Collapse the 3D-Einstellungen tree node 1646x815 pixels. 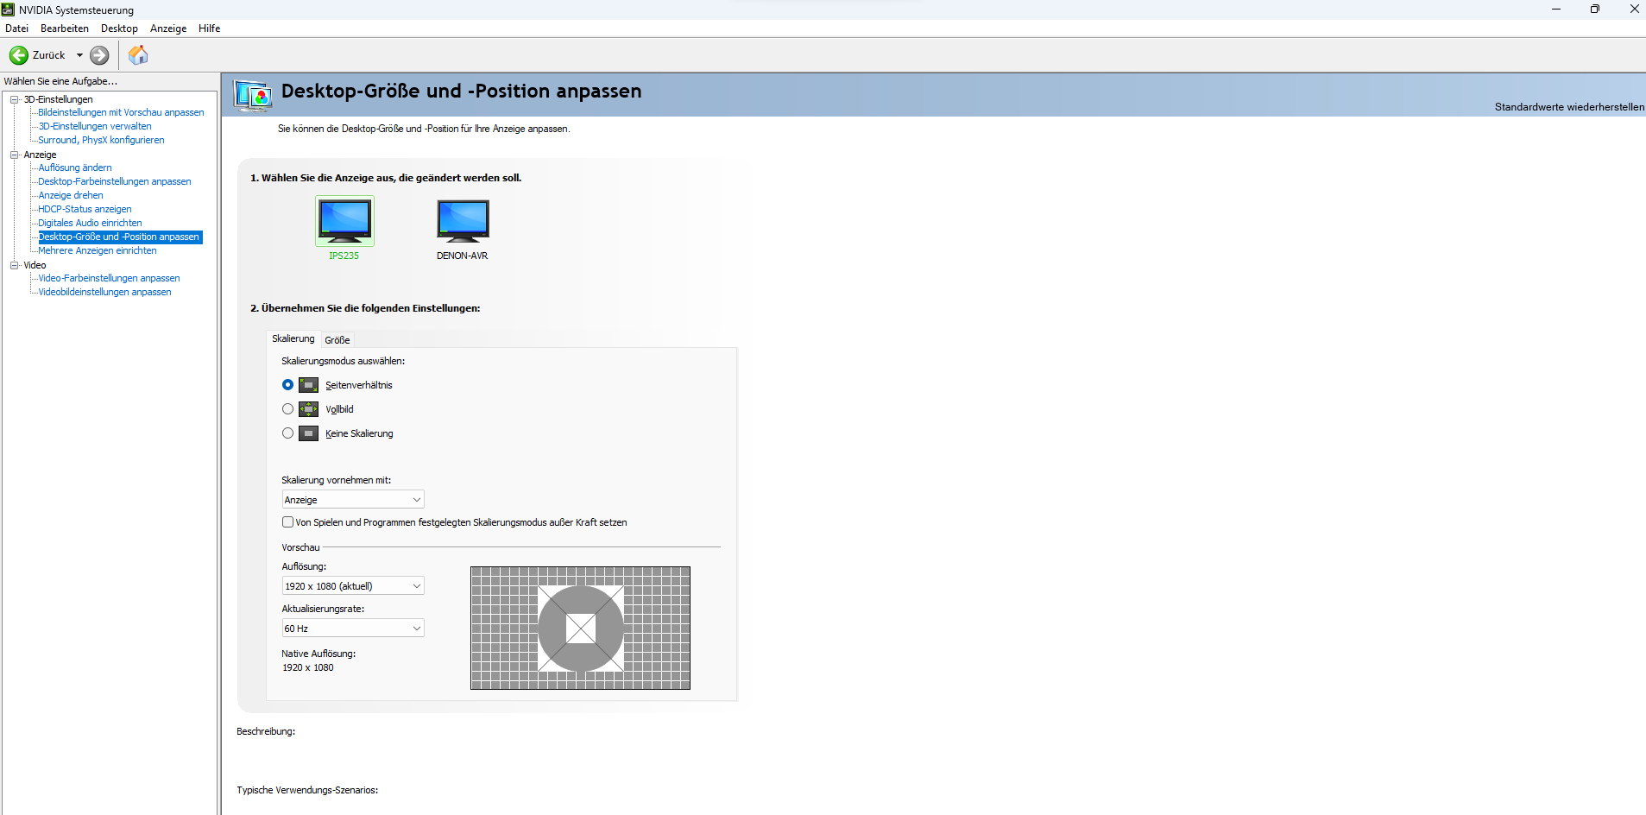click(x=15, y=99)
